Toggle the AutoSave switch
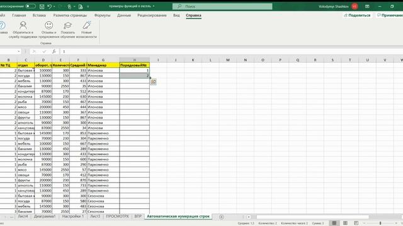 pos(30,6)
